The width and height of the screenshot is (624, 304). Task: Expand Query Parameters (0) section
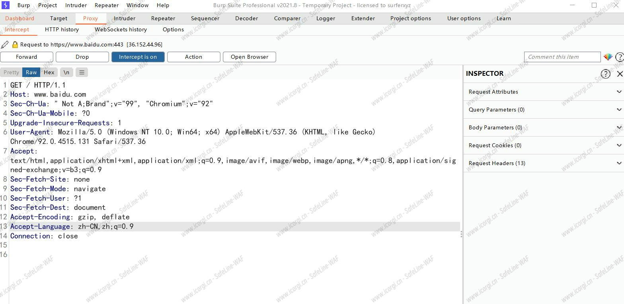click(544, 110)
